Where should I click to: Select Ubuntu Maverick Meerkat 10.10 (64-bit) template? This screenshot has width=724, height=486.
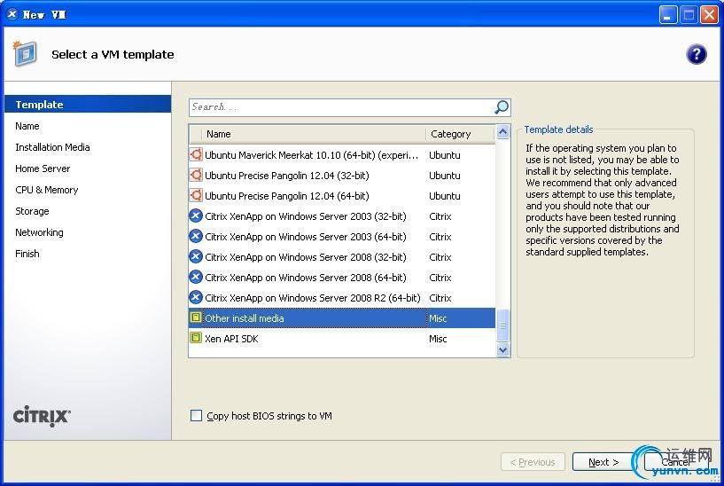click(x=311, y=155)
